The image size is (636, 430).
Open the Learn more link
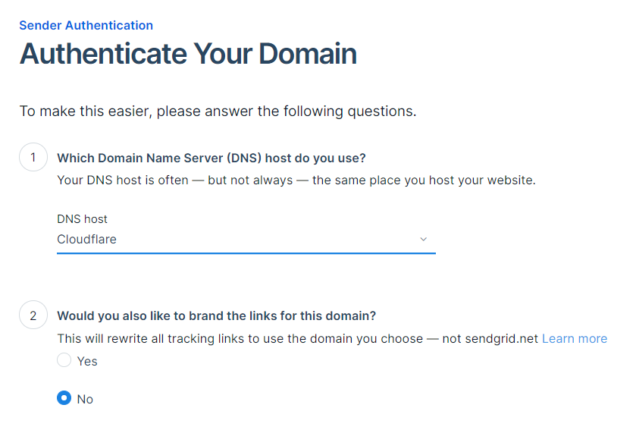point(575,338)
